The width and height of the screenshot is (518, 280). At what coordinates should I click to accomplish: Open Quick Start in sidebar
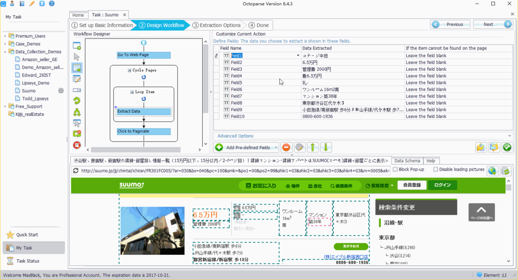click(x=27, y=235)
